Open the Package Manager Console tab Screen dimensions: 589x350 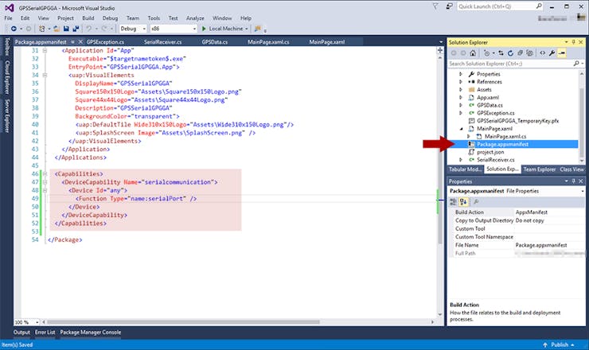click(91, 332)
